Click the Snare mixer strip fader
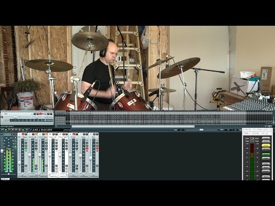The height and width of the screenshot is (206, 275). click(x=80, y=156)
